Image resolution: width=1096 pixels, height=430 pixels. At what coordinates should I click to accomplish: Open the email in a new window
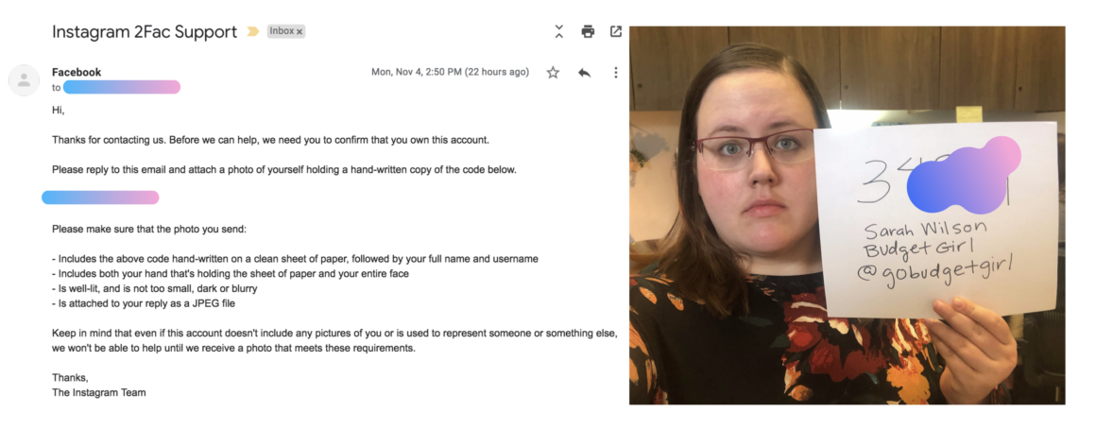(x=616, y=31)
